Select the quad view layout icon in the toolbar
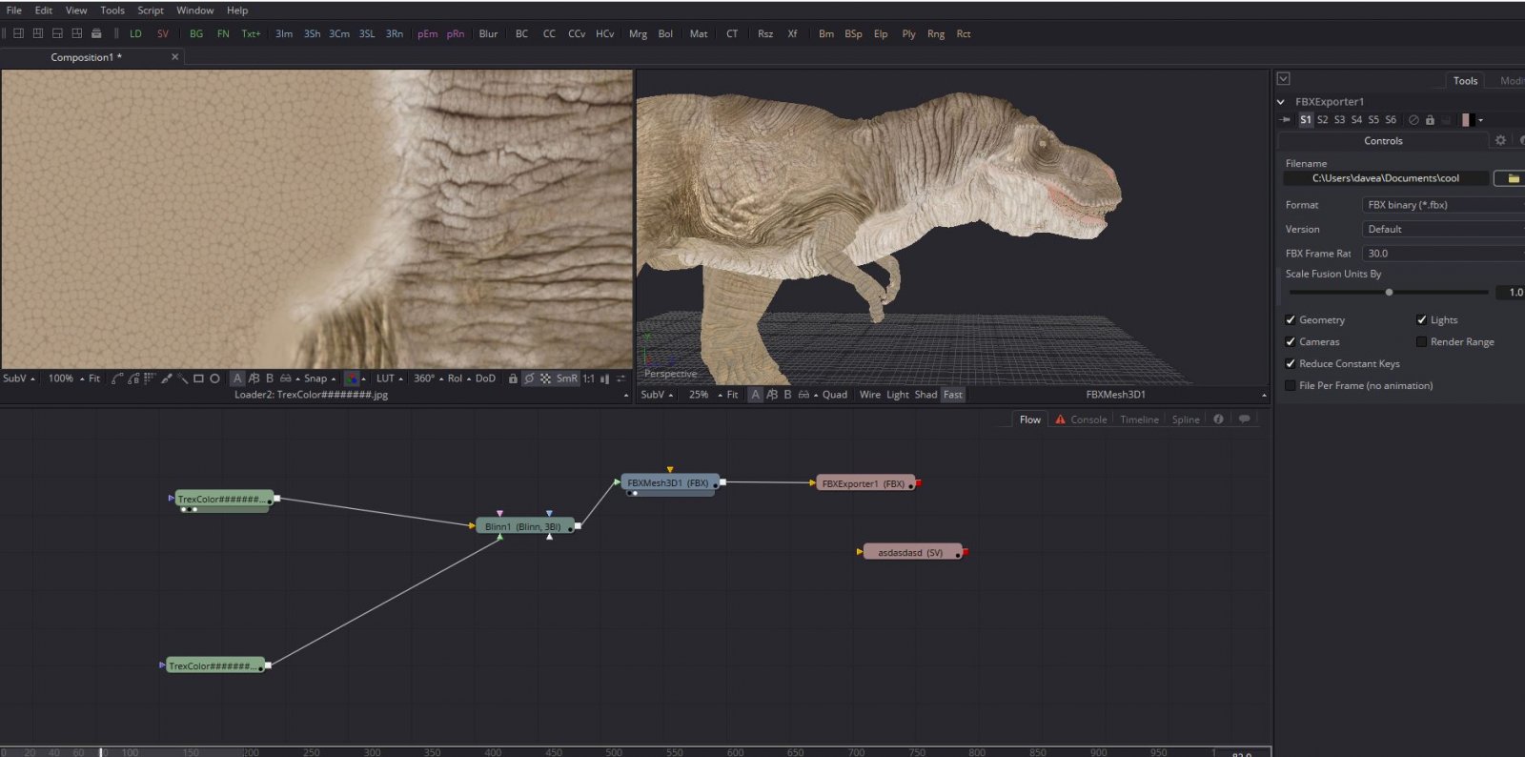1525x757 pixels. click(77, 33)
